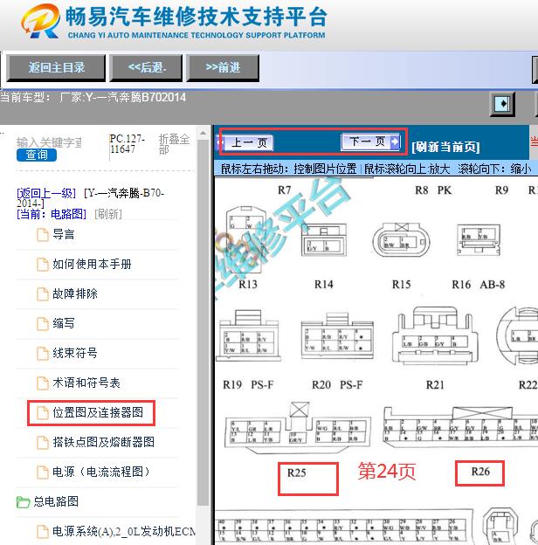Open 电源系统(A),2_0L发动机ECM entry
Screen dimensions: 538x545
[124, 531]
